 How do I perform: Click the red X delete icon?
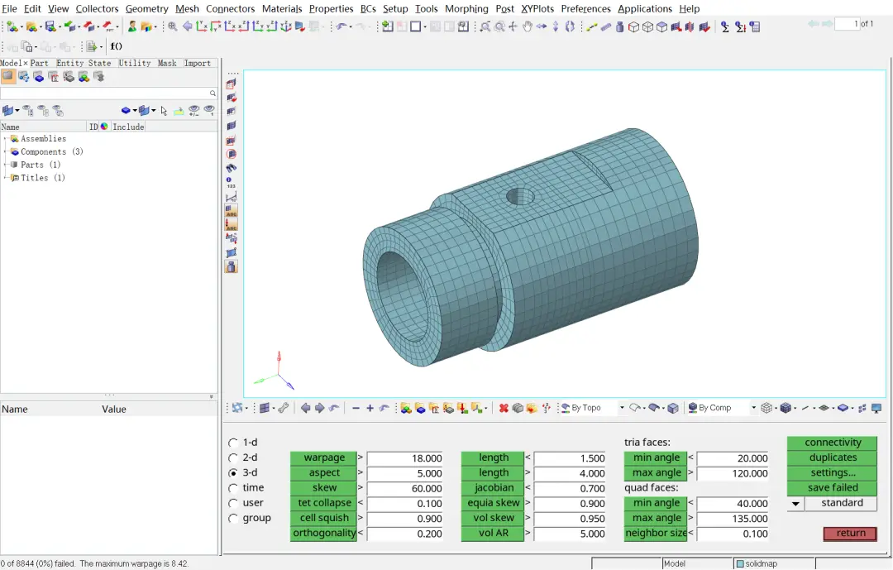click(x=504, y=408)
